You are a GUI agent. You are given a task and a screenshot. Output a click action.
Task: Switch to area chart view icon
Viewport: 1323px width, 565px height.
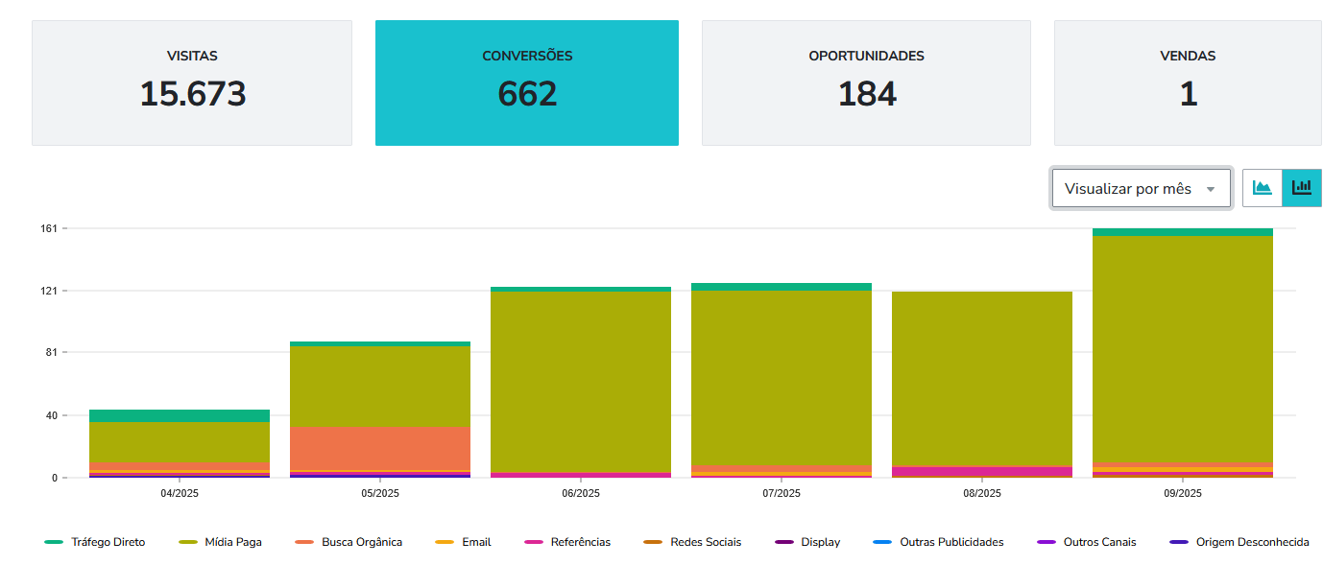click(1263, 188)
